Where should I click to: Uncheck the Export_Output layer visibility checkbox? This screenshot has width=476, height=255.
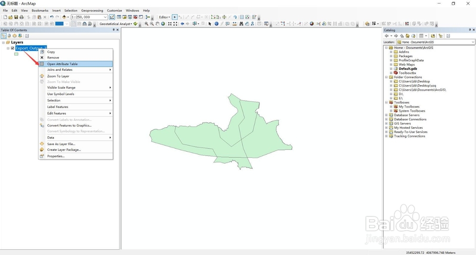click(12, 48)
